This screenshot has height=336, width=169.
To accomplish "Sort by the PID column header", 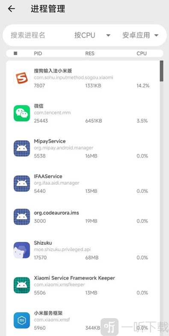I will (38, 53).
